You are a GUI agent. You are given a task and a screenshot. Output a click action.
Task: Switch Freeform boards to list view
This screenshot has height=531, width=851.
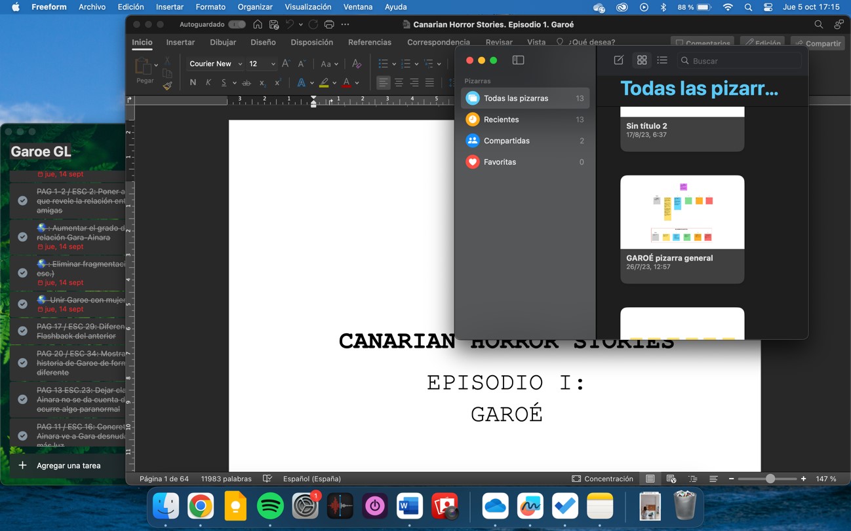pyautogui.click(x=662, y=60)
